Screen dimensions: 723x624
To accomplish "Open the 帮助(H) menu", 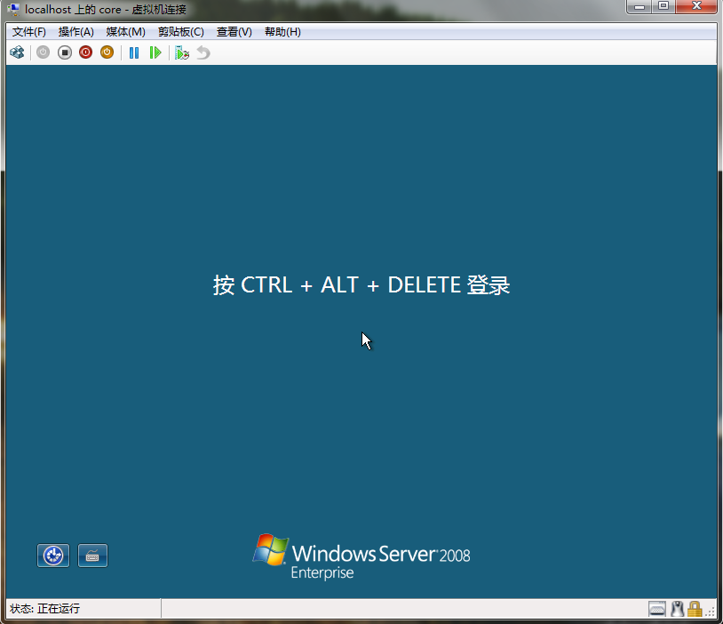I will coord(282,32).
